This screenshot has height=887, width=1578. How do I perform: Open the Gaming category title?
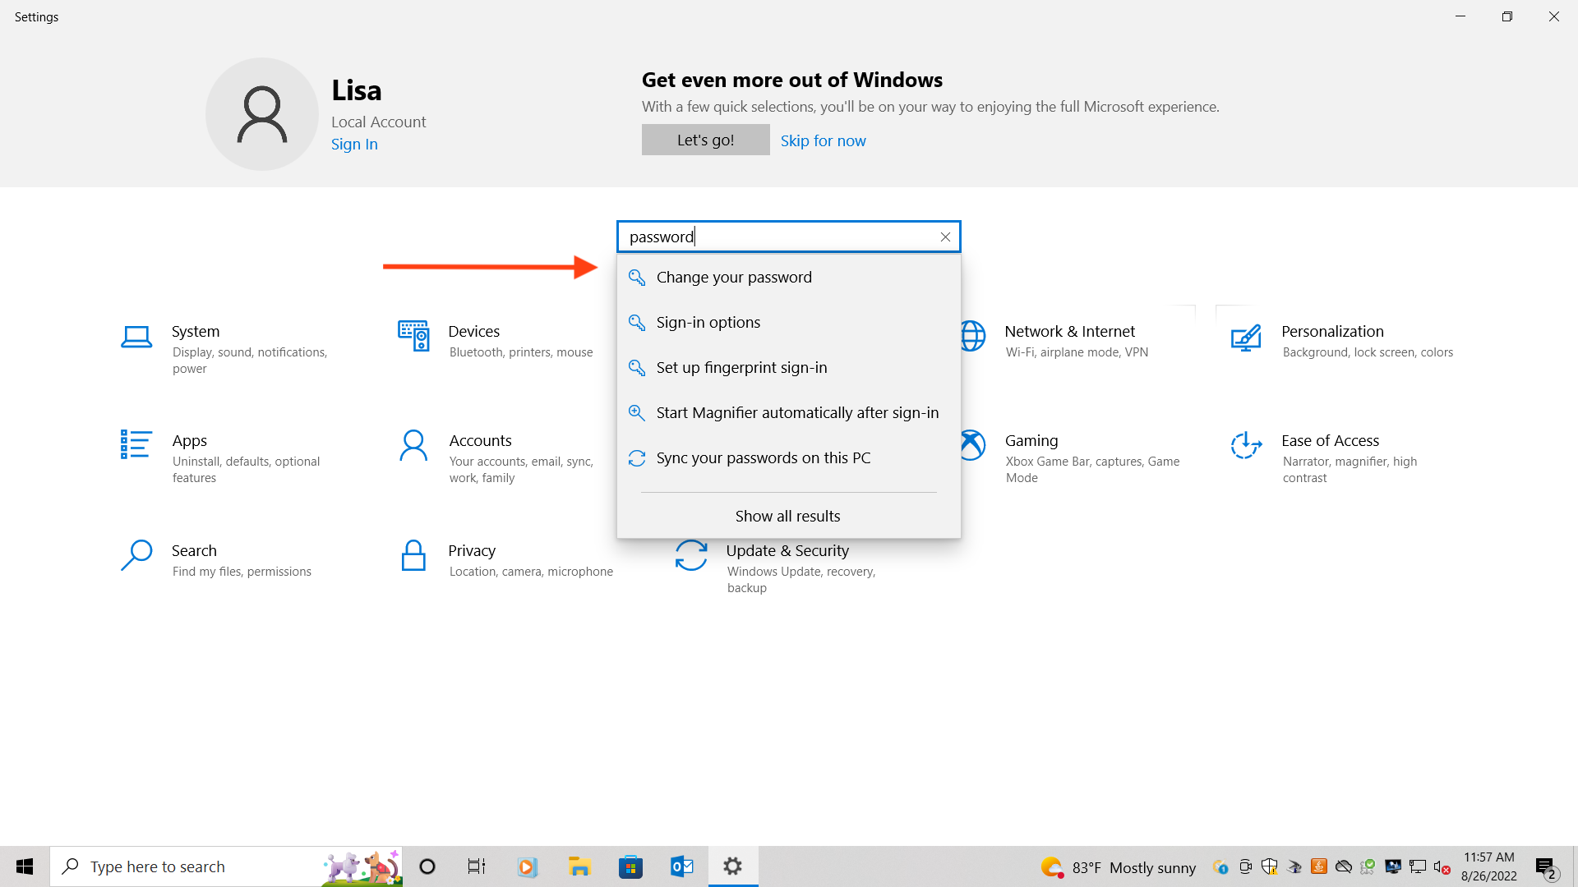1031,441
